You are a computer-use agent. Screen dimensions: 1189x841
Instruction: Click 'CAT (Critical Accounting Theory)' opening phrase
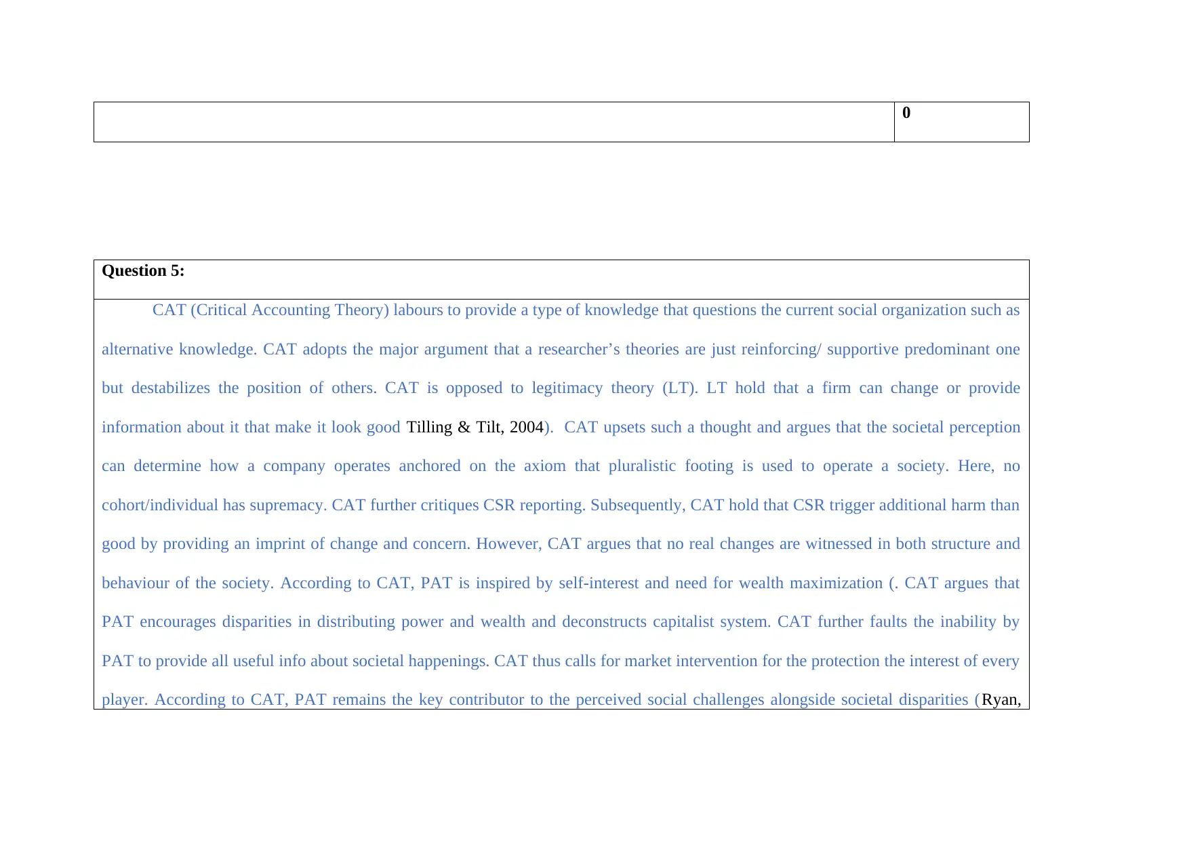click(x=270, y=310)
